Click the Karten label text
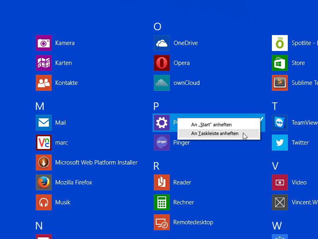 (64, 63)
